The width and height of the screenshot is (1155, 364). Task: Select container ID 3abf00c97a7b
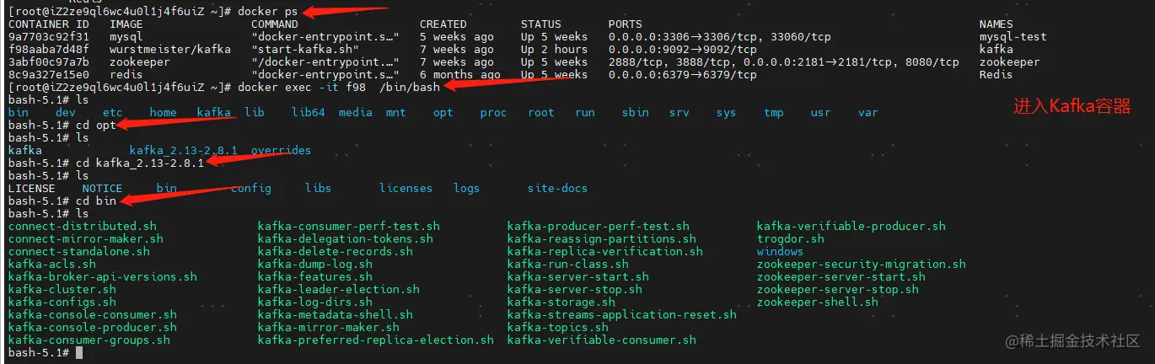48,62
